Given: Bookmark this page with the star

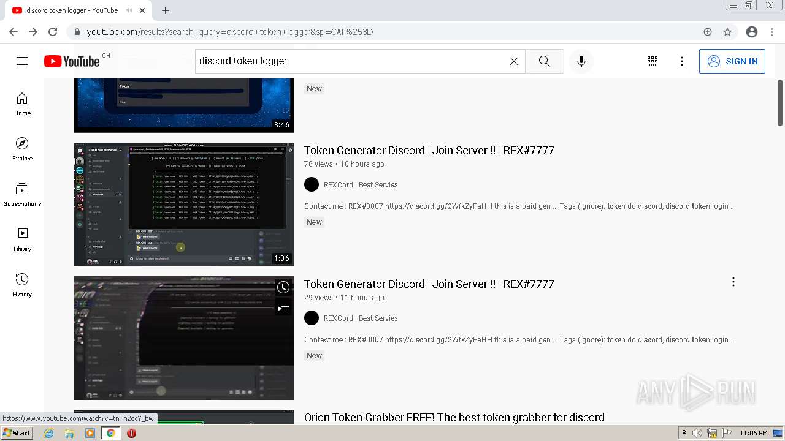Looking at the screenshot, I should 727,32.
